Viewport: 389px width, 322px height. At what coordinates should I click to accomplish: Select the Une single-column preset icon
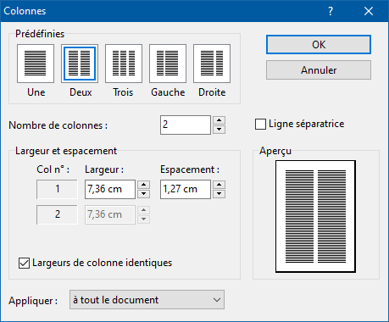36,64
